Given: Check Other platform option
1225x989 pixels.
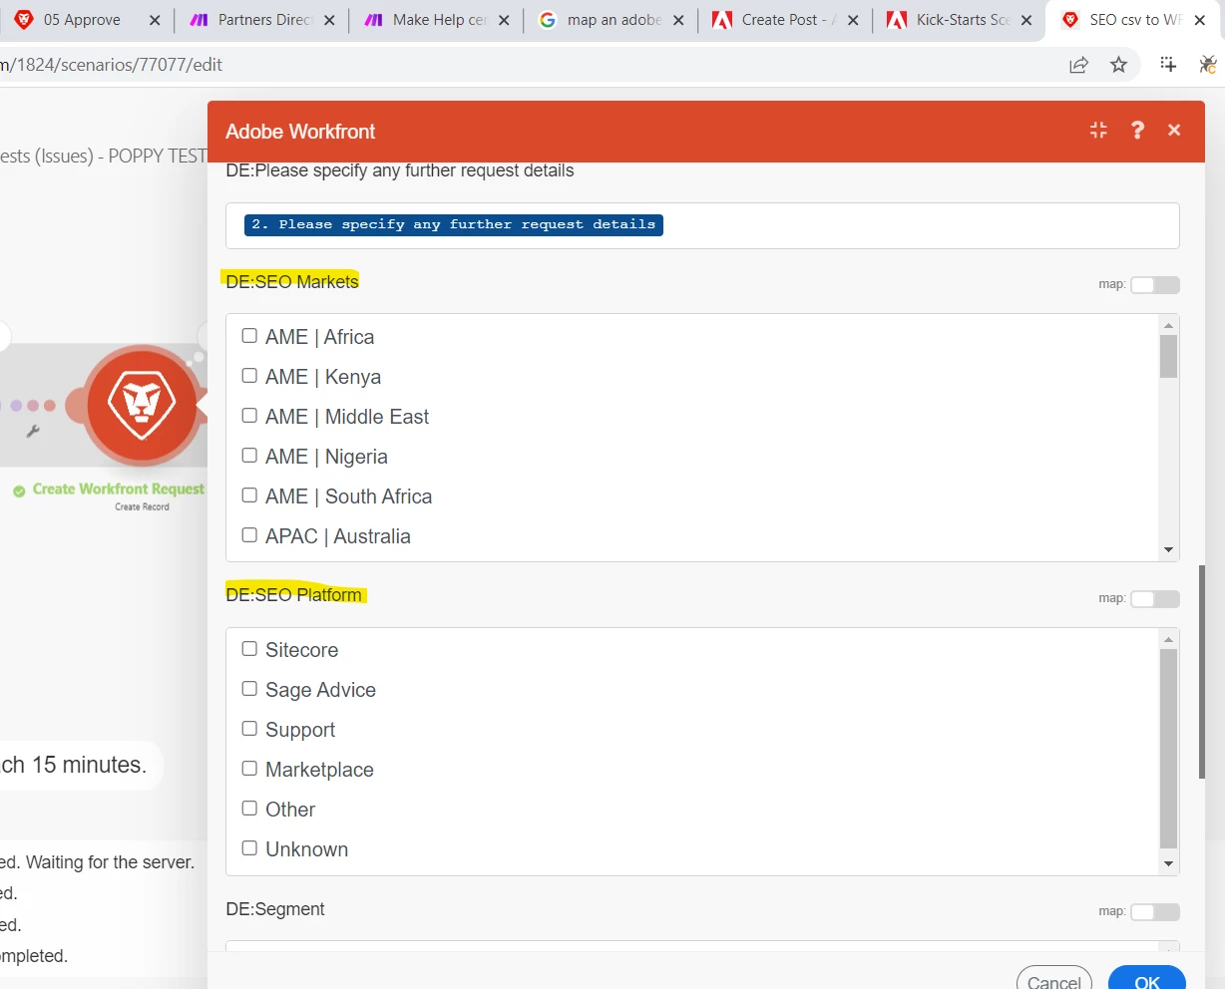Looking at the screenshot, I should [x=249, y=809].
